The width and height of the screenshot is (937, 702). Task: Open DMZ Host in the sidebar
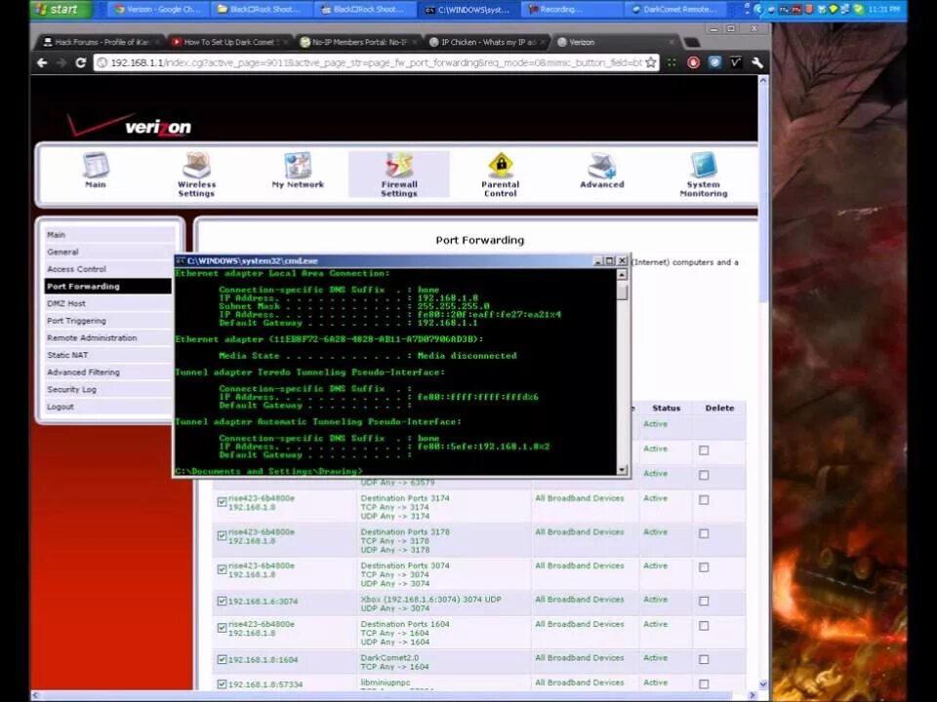pyautogui.click(x=109, y=303)
